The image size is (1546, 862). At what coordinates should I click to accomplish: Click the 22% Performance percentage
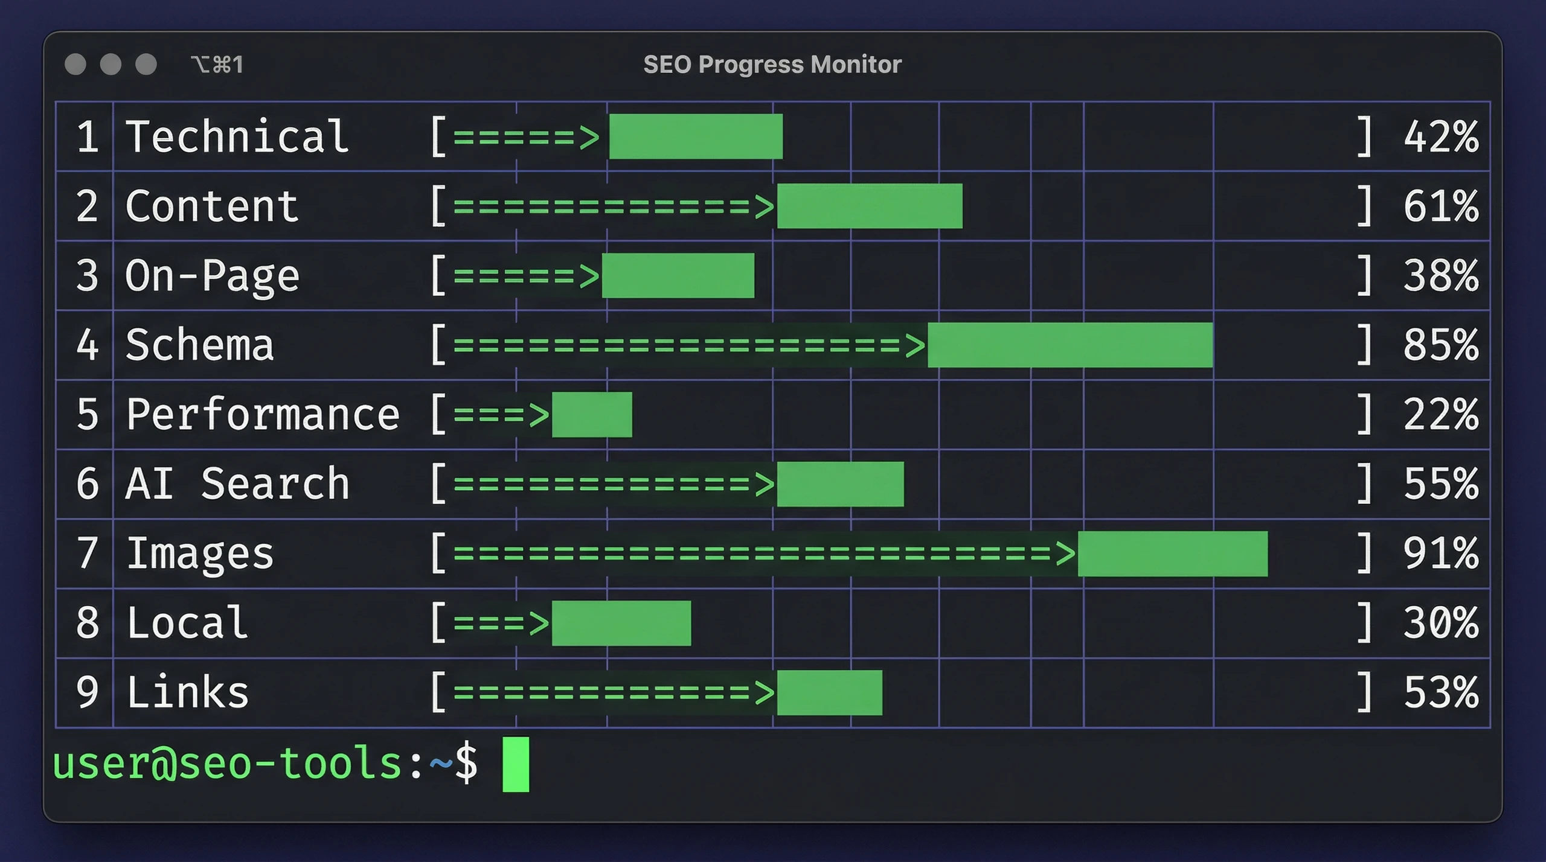(1440, 415)
